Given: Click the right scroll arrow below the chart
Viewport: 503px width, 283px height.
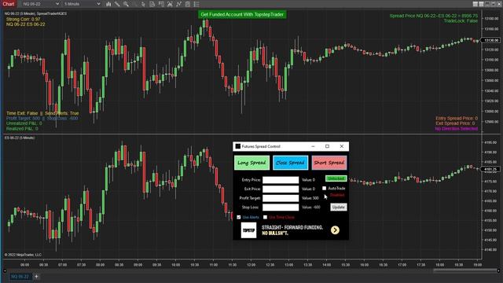Looking at the screenshot, I should coord(499,270).
